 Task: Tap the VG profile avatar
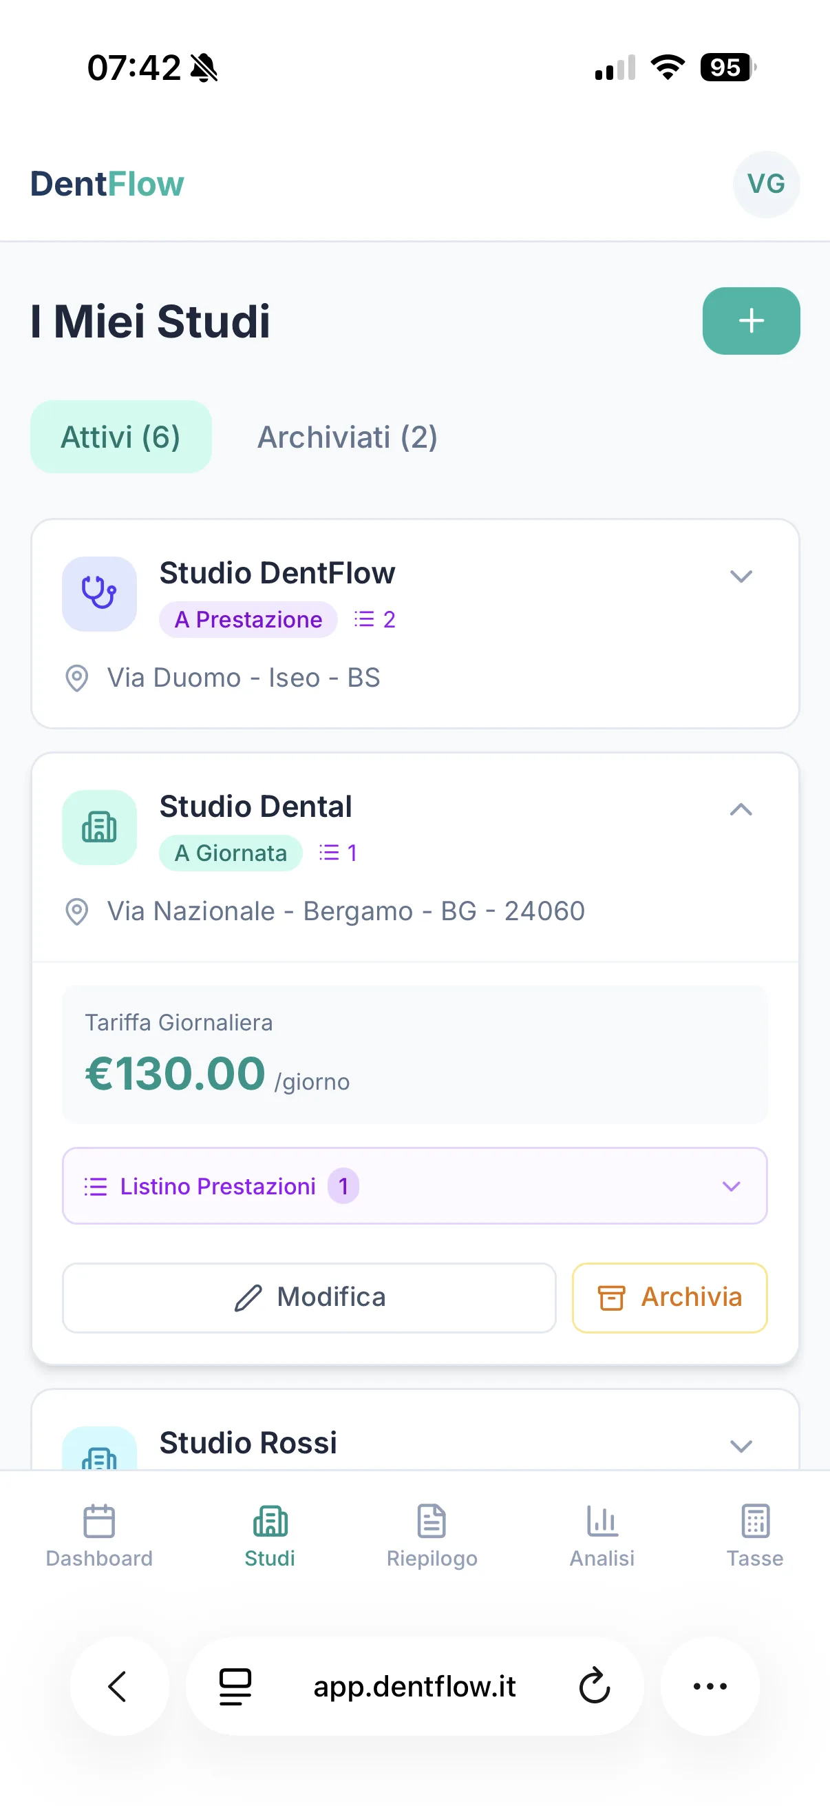coord(765,185)
